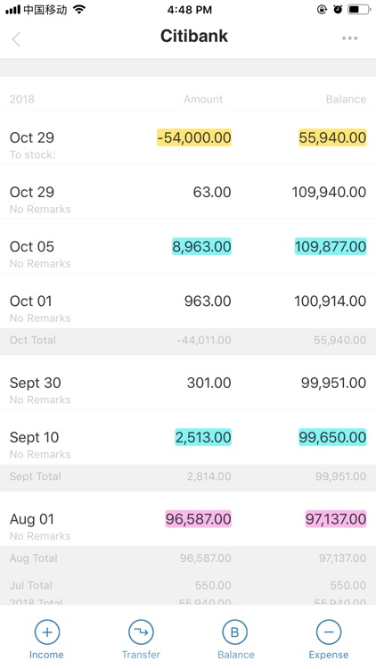Tap the Balance B icon
376x669 pixels.
click(x=235, y=632)
